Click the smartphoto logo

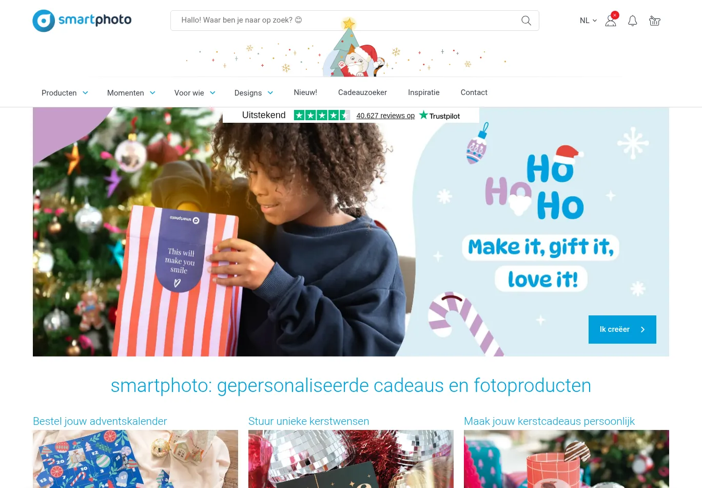tap(82, 21)
